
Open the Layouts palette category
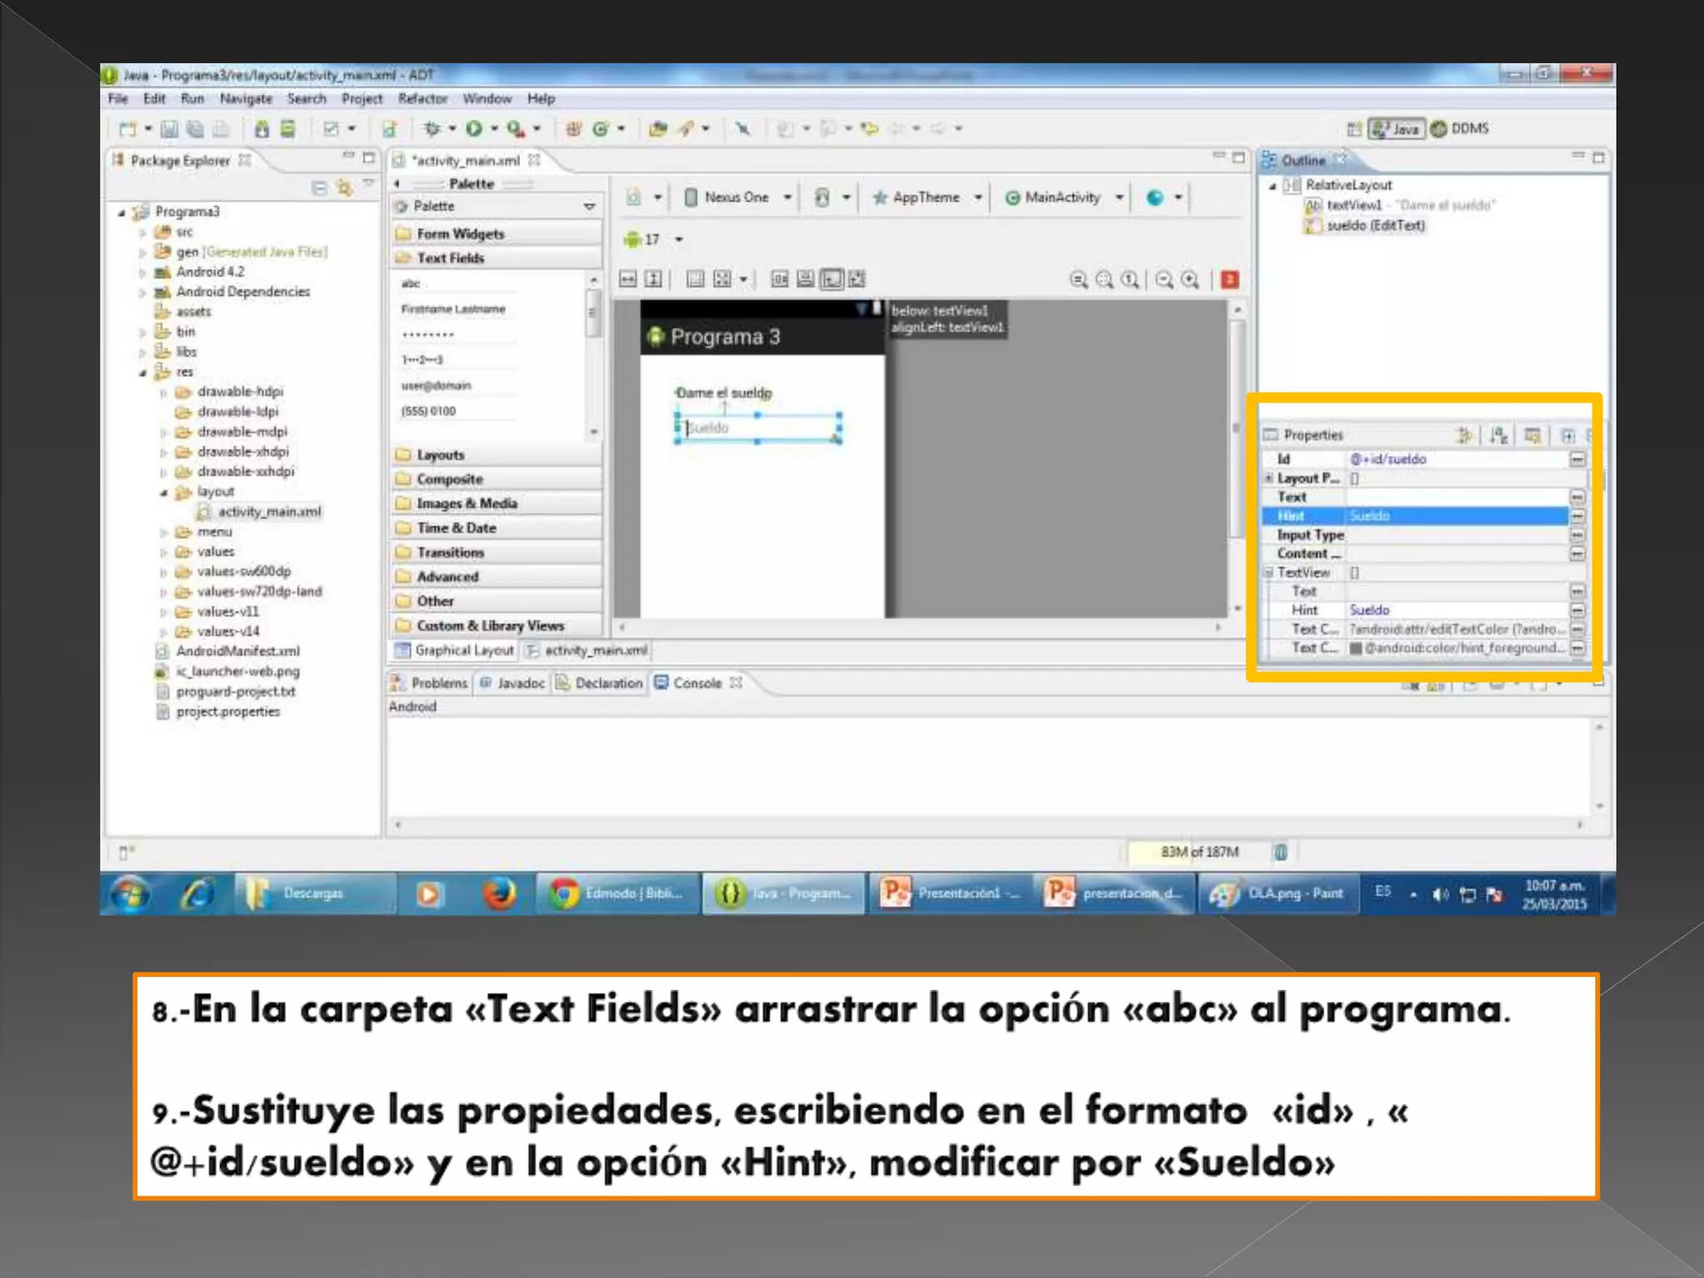coord(440,455)
